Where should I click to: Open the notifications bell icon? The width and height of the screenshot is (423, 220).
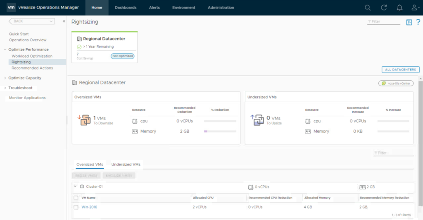point(399,7)
